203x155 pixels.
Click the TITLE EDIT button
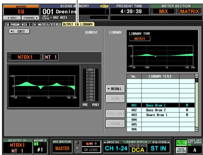click(115, 114)
